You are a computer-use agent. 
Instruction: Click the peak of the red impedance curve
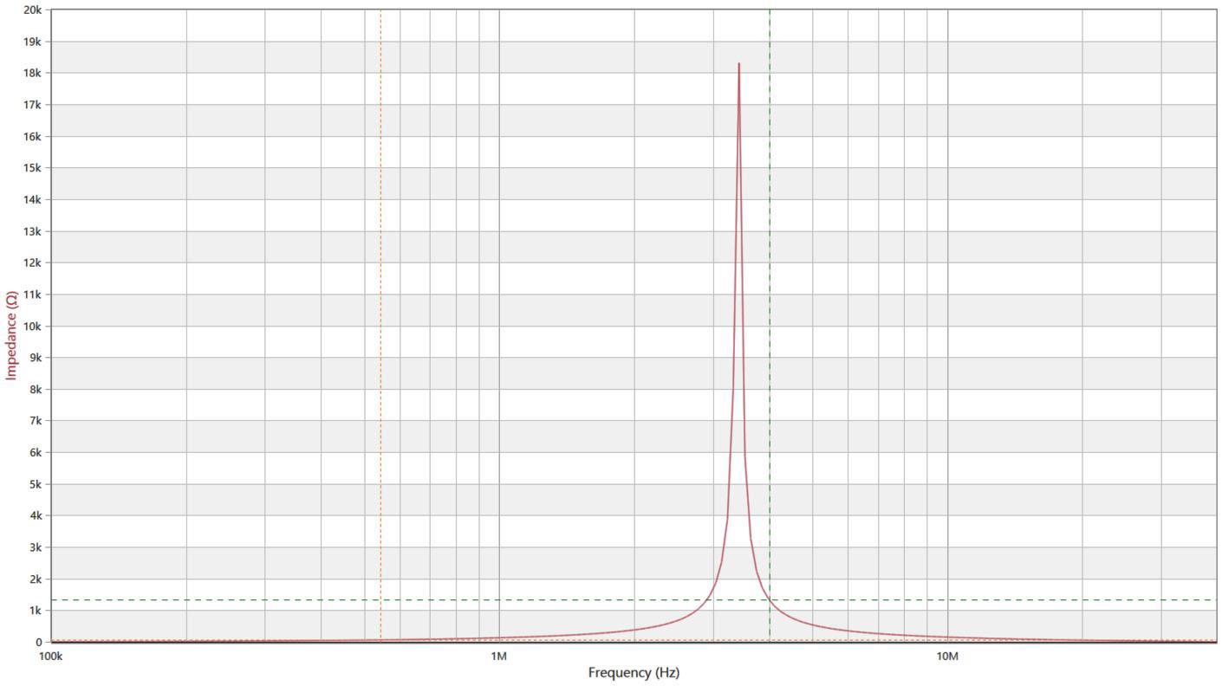(738, 65)
